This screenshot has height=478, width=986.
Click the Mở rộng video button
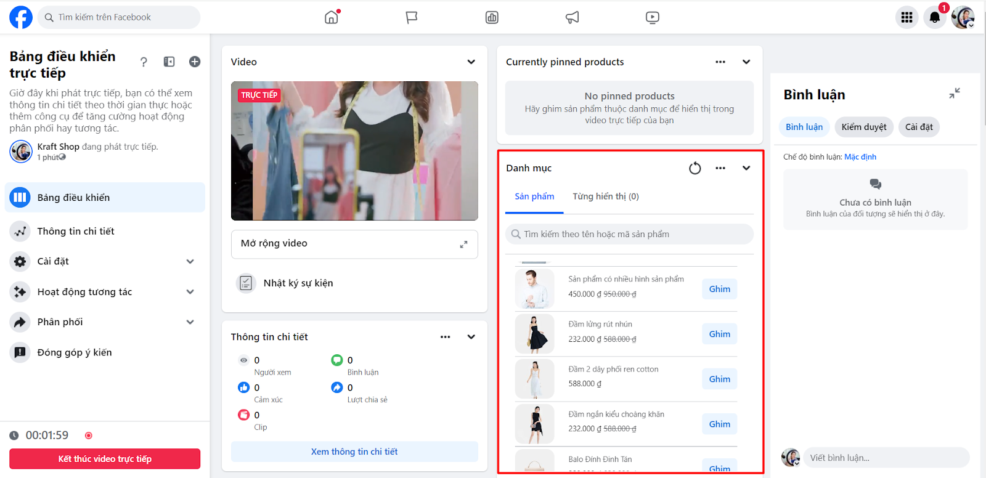(354, 244)
